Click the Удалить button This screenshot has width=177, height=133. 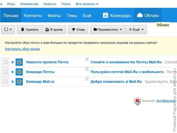pos(29,30)
